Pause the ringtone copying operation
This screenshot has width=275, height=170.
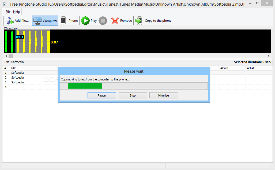[102, 95]
